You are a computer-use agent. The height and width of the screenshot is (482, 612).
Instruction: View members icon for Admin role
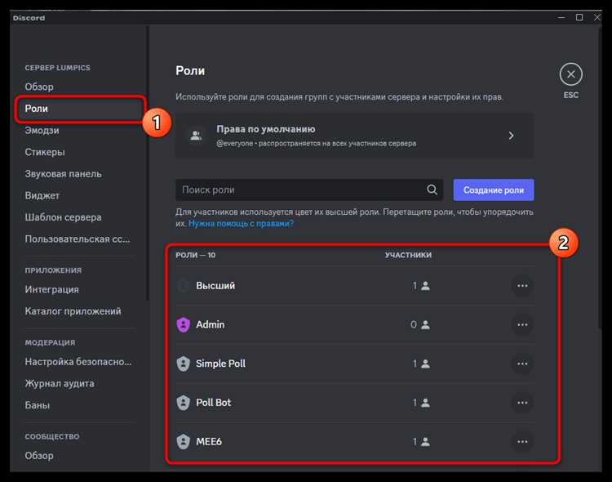coord(425,324)
